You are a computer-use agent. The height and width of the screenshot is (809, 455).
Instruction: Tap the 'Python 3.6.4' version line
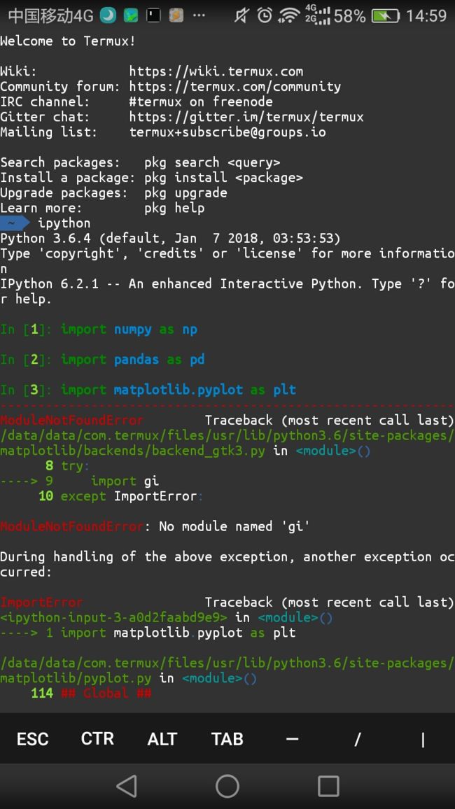pyautogui.click(x=170, y=239)
